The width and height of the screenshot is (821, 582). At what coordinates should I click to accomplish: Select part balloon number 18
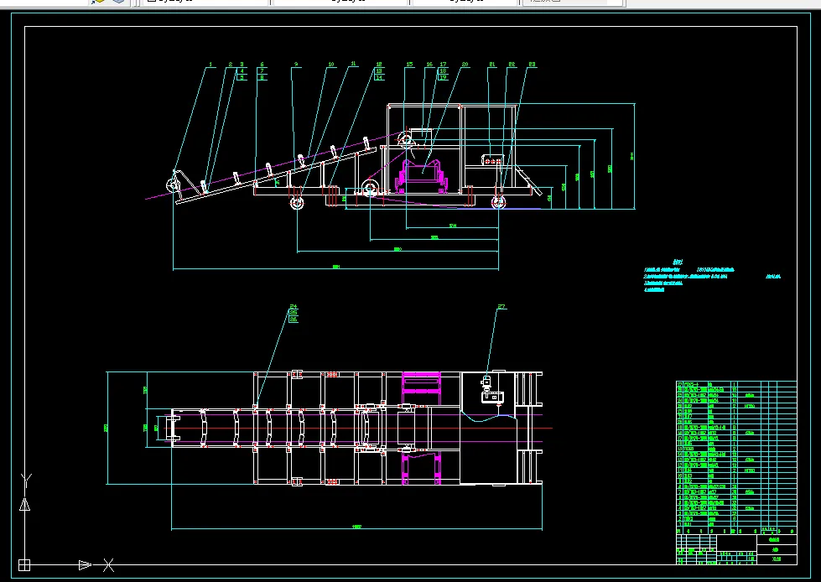443,71
